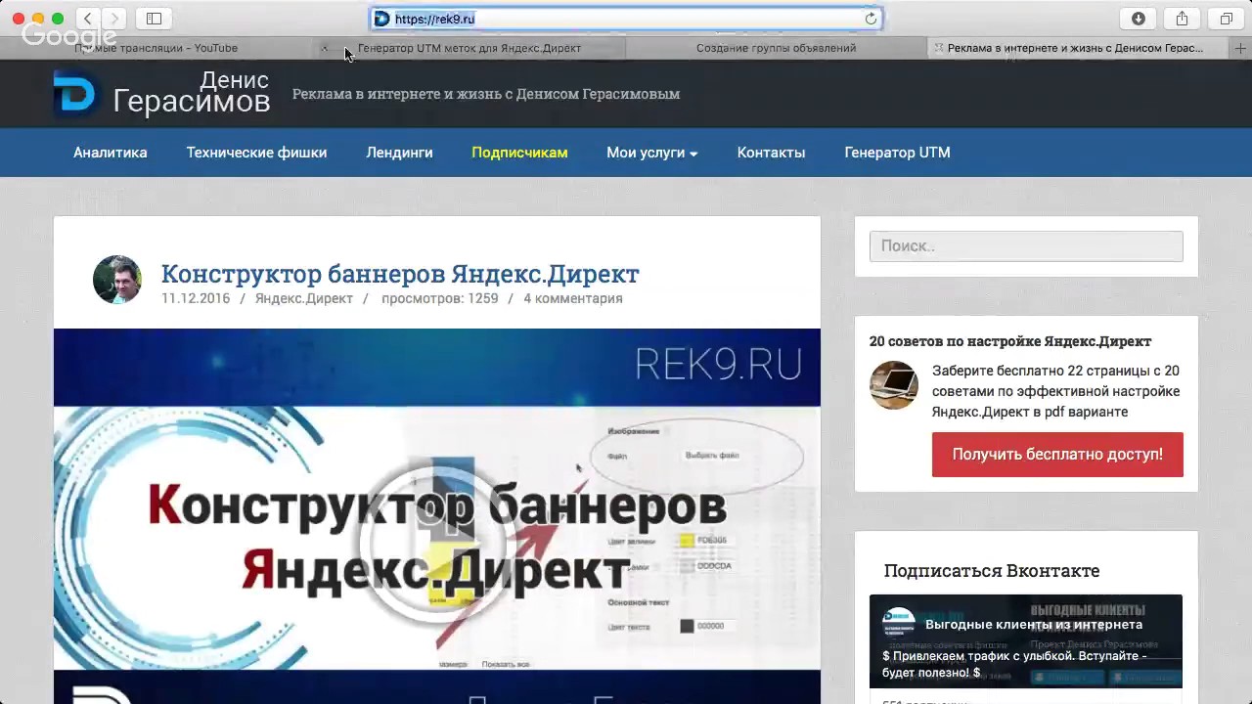Click Получить бесплатно доступ button
1252x704 pixels.
tap(1057, 455)
